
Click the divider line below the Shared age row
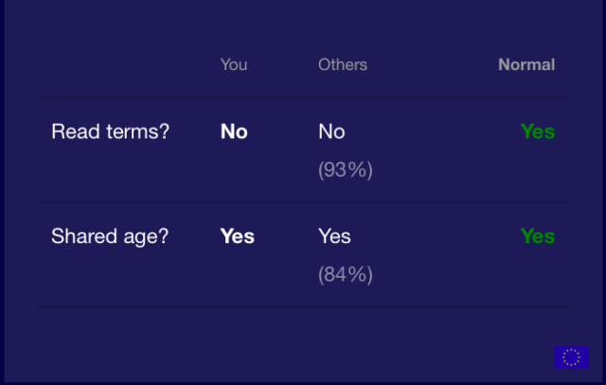[303, 306]
